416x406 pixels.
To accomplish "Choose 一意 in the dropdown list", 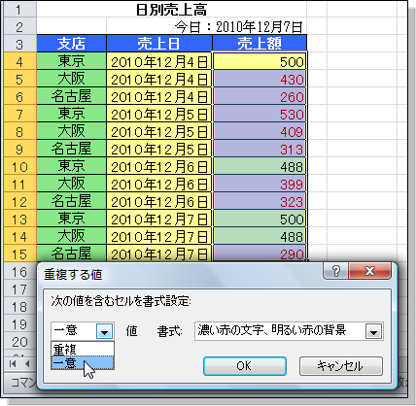I will 83,362.
